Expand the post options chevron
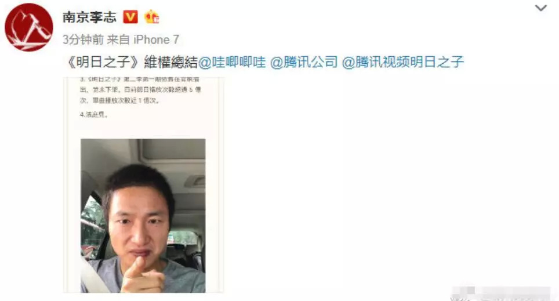 click(541, 8)
